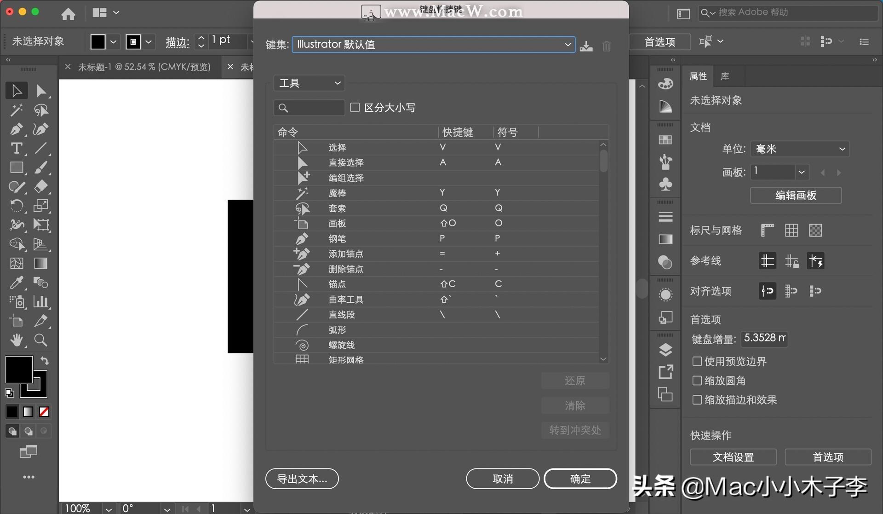The width and height of the screenshot is (883, 514).
Task: Click the gradient mode swatch
Action: coord(28,411)
